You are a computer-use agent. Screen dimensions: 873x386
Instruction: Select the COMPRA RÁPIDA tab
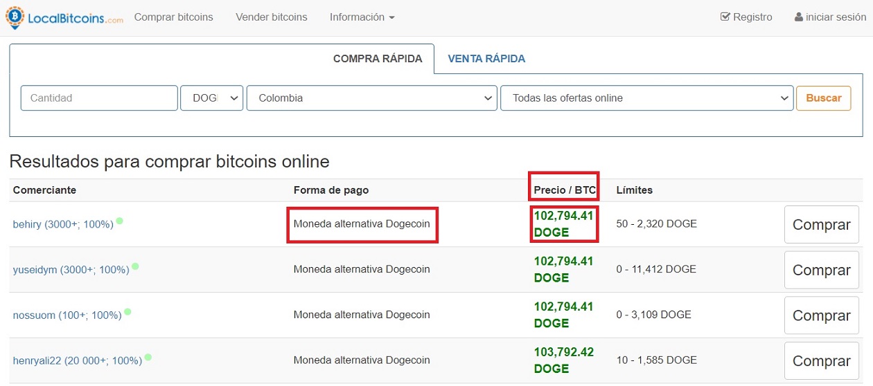[378, 59]
